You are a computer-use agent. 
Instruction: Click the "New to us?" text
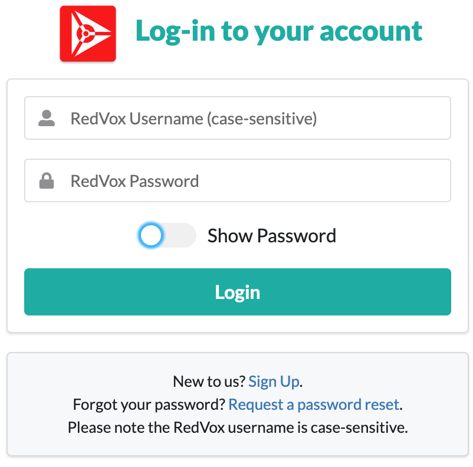tap(209, 382)
